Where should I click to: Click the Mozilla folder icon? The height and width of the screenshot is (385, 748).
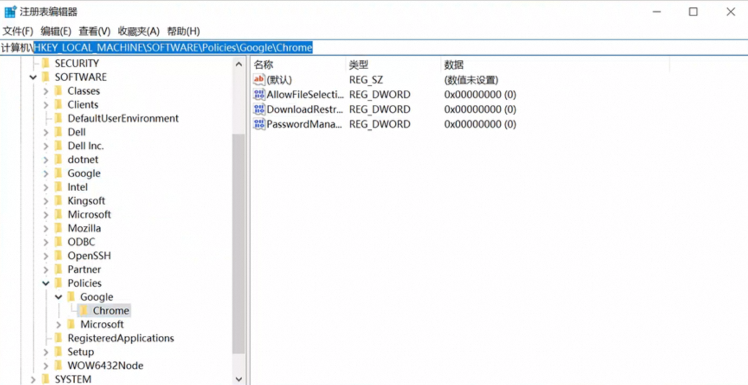pos(59,228)
